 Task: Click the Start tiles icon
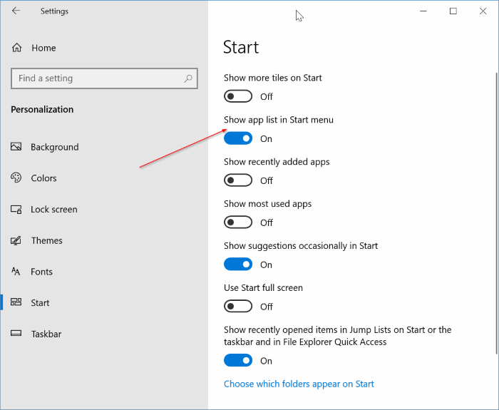point(16,302)
